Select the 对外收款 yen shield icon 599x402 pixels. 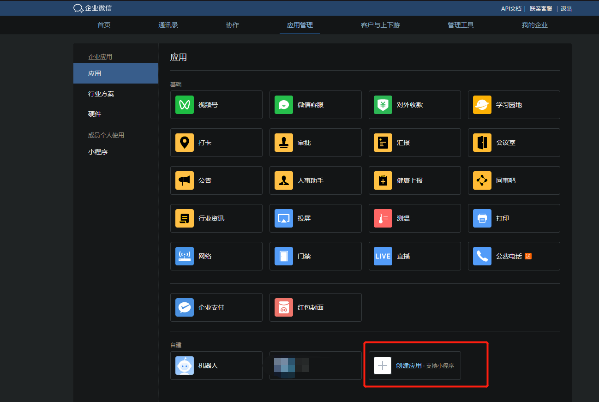tap(383, 105)
